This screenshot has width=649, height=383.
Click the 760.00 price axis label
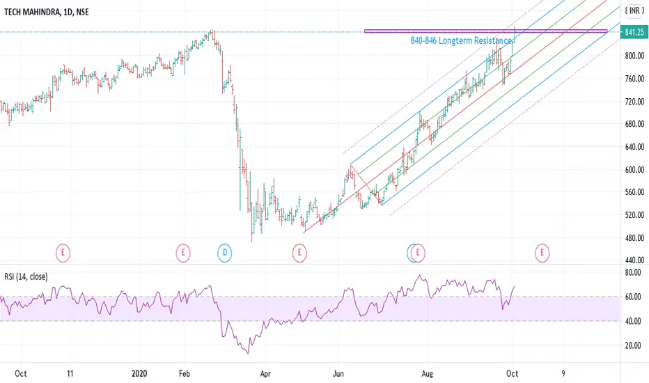click(x=634, y=78)
